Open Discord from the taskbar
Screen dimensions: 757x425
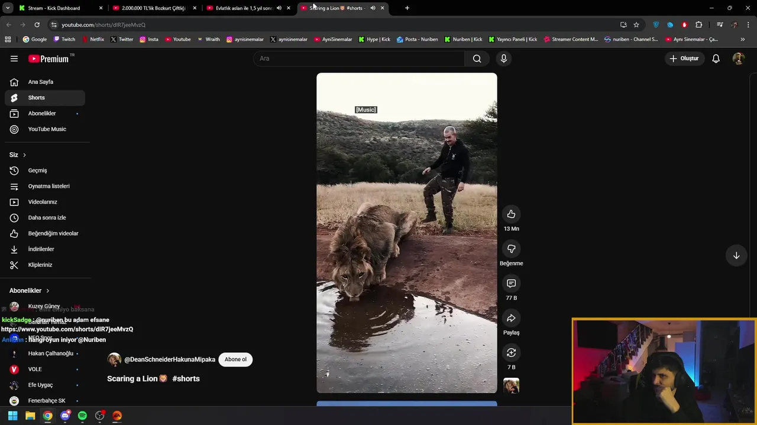click(x=65, y=416)
